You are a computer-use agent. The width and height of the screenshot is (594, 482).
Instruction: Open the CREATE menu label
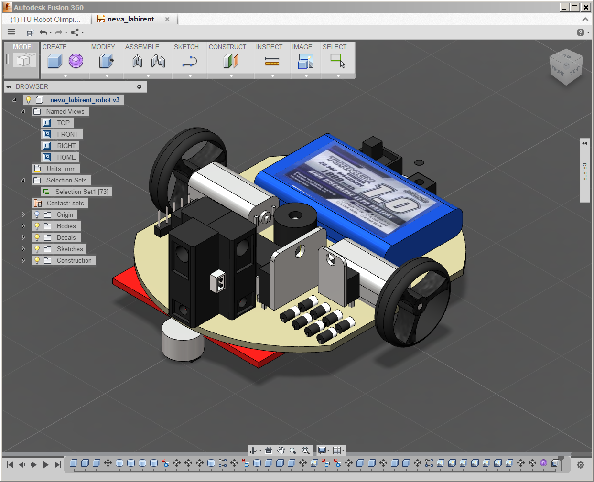point(54,47)
